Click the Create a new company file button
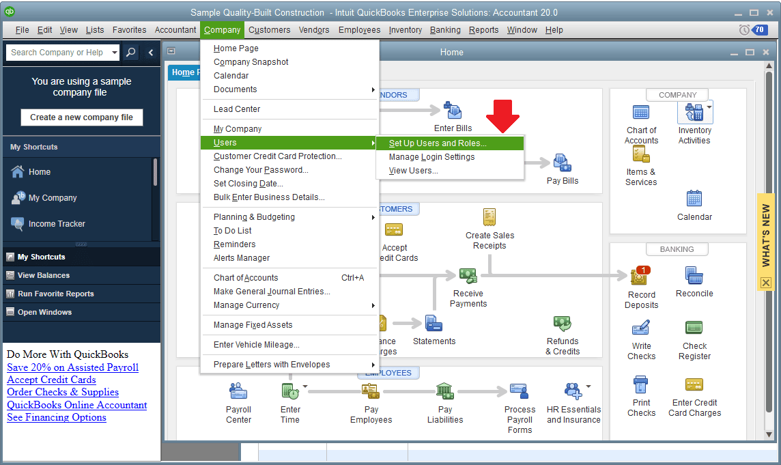 click(x=81, y=117)
